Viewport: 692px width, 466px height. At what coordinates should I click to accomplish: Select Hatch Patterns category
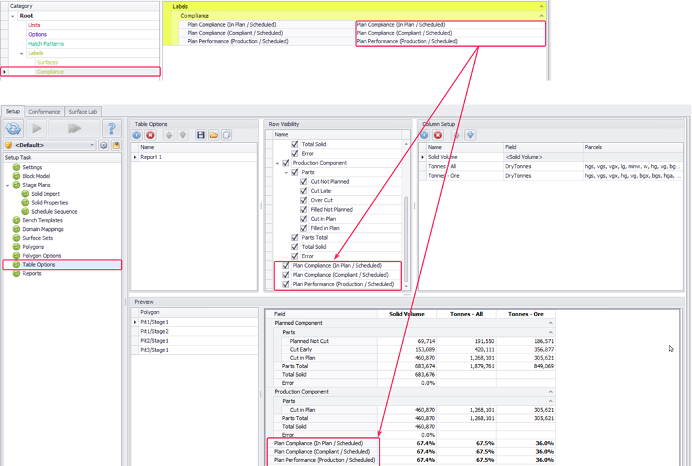(46, 44)
